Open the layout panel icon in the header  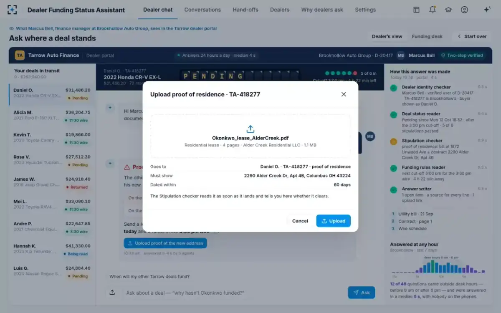[416, 10]
